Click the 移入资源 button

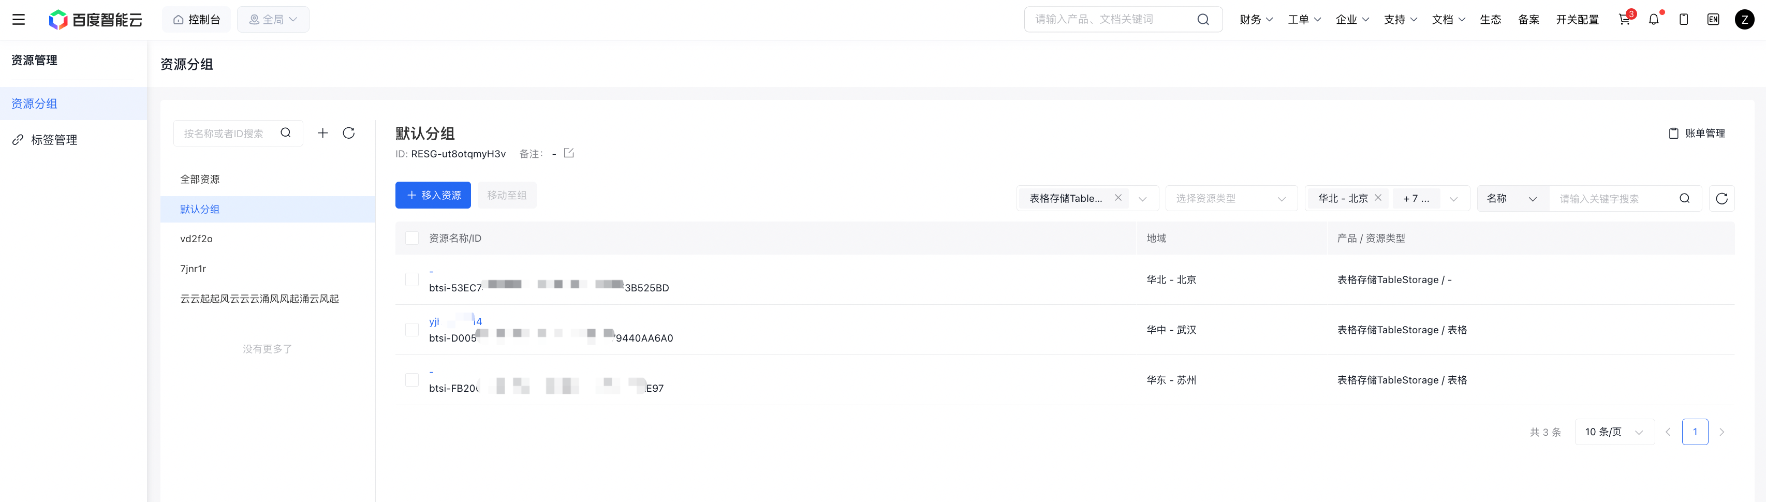[x=433, y=196]
